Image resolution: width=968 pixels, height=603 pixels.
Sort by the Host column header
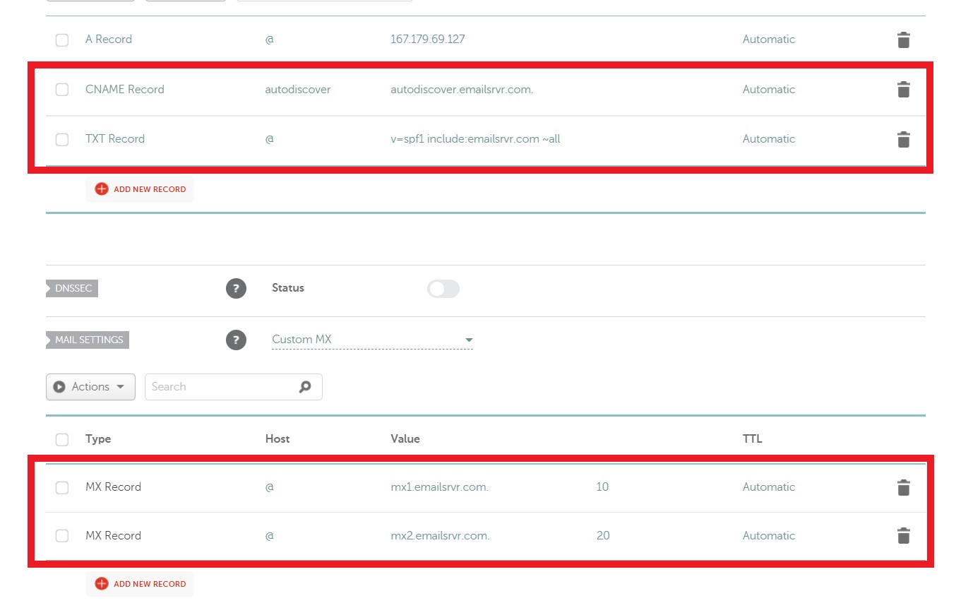277,438
